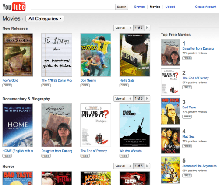The height and width of the screenshot is (185, 219).
Task: Click FREE badge for Mad Sex
Action: click(187, 146)
